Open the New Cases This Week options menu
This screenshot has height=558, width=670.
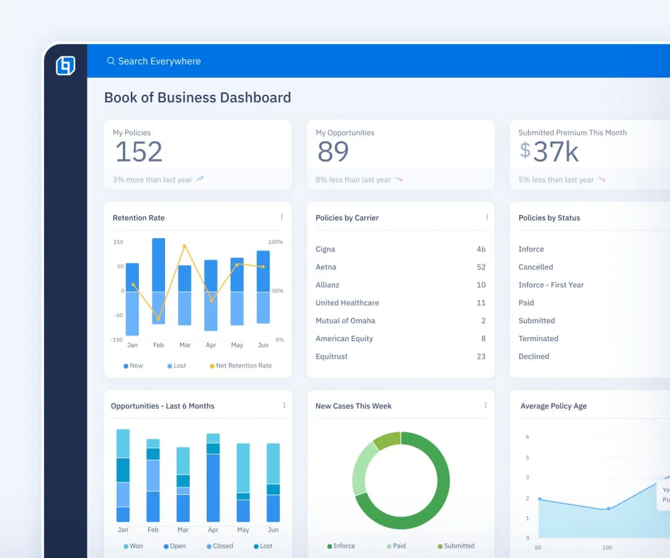tap(486, 405)
